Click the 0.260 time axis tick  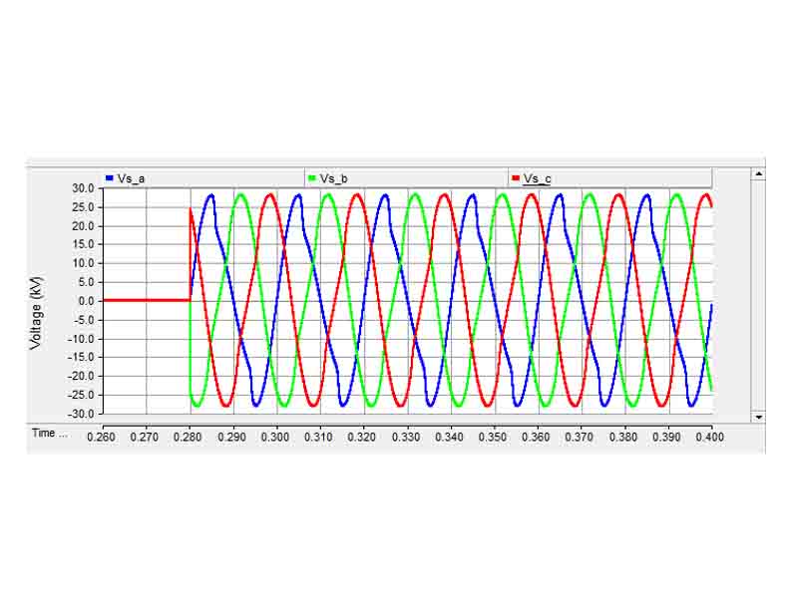(x=102, y=436)
